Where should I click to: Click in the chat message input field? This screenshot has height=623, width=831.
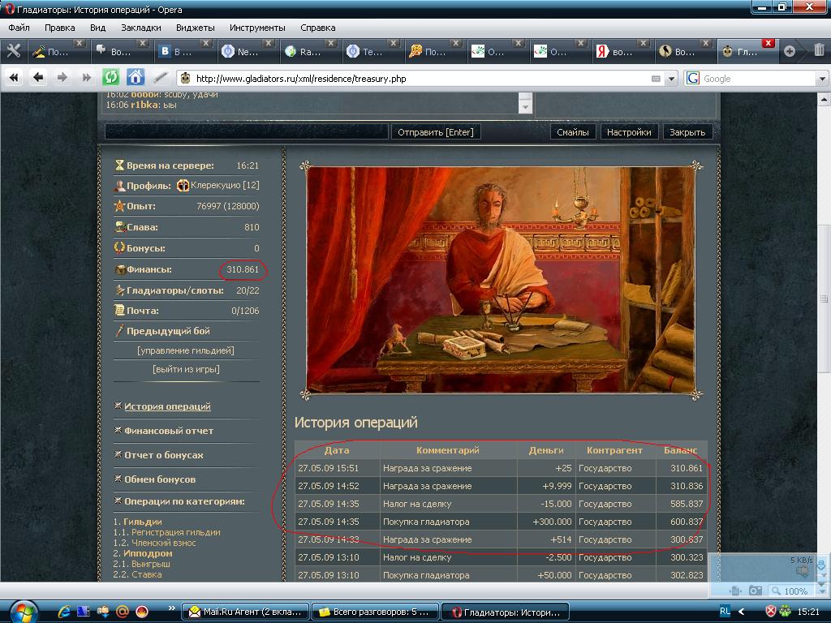247,131
